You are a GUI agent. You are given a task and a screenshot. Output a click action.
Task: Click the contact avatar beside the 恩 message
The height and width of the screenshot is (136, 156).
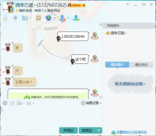(6, 47)
